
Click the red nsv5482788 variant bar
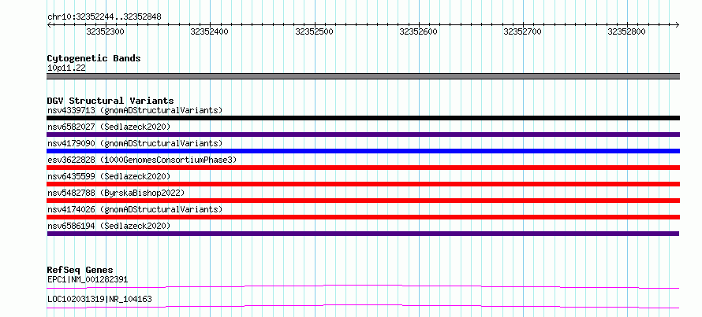363,201
